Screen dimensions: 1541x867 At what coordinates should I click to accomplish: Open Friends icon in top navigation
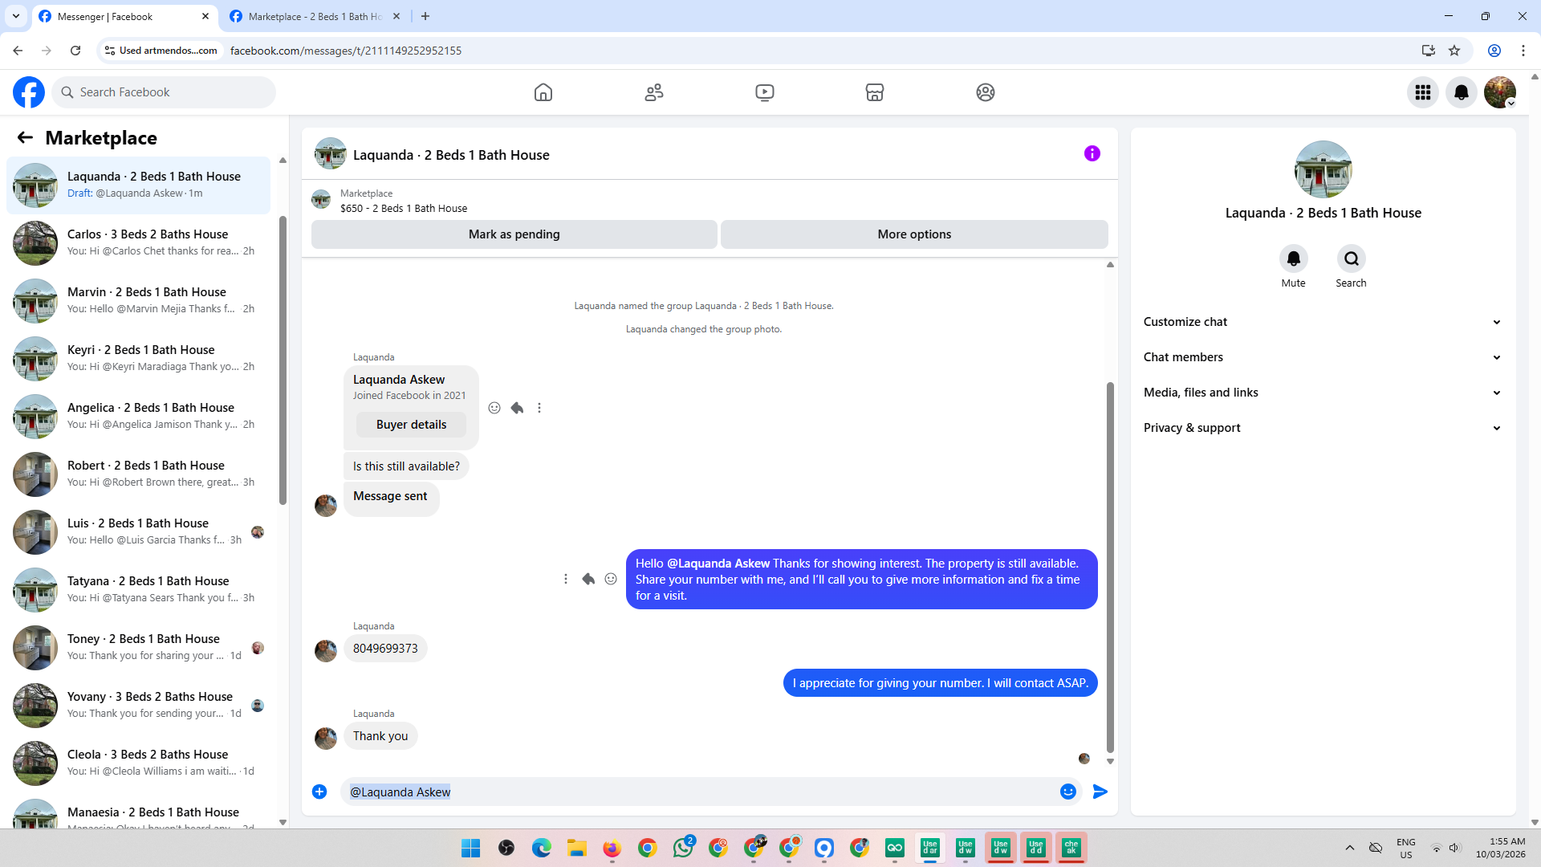654,92
